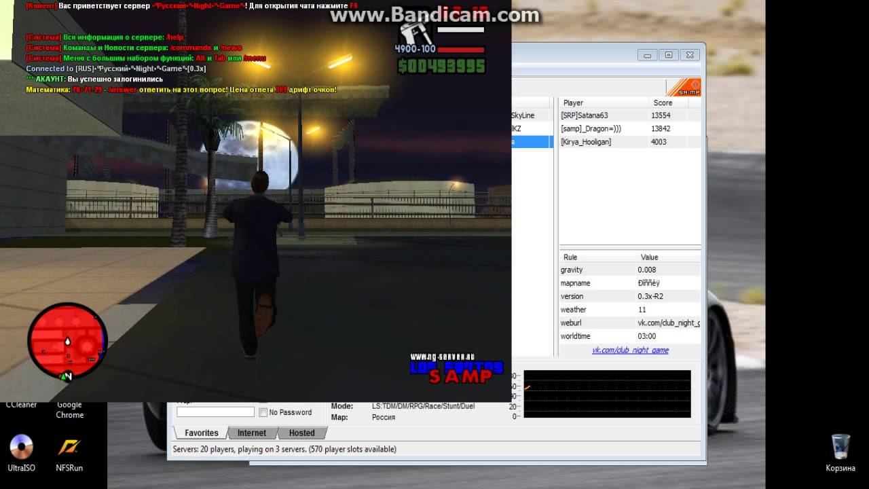Toggle the No Password filter checkbox
The height and width of the screenshot is (489, 869).
[263, 412]
